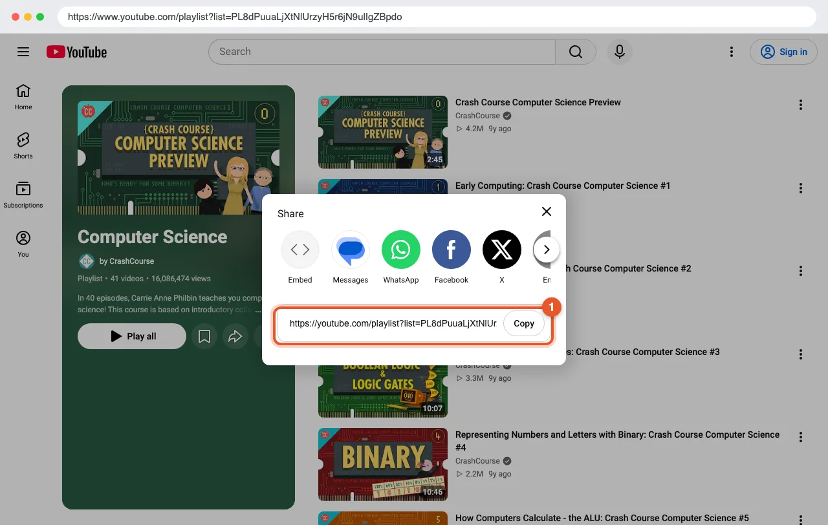The image size is (828, 525).
Task: Click the browser address bar
Action: (x=437, y=17)
